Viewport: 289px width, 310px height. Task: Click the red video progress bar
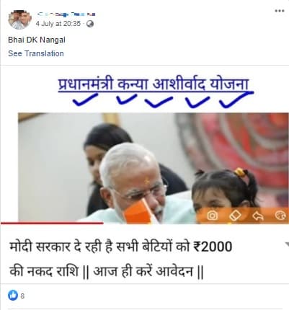click(52, 223)
